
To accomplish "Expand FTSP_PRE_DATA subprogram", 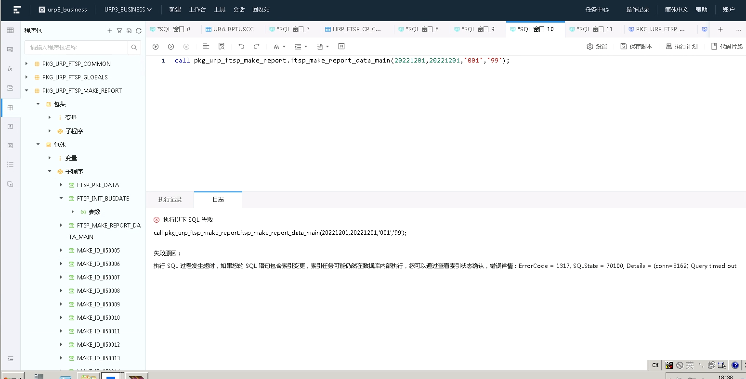I will [x=61, y=185].
